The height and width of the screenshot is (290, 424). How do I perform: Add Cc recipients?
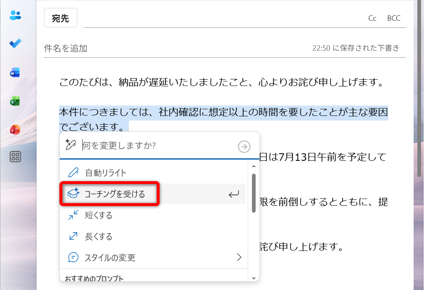point(372,18)
